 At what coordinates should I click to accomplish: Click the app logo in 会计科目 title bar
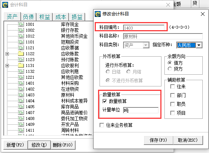5,5
